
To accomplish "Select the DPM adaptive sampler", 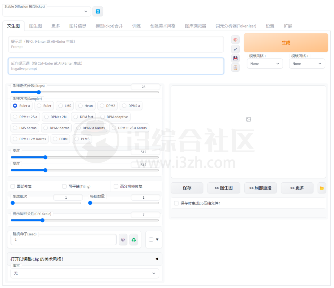I will [114, 117].
